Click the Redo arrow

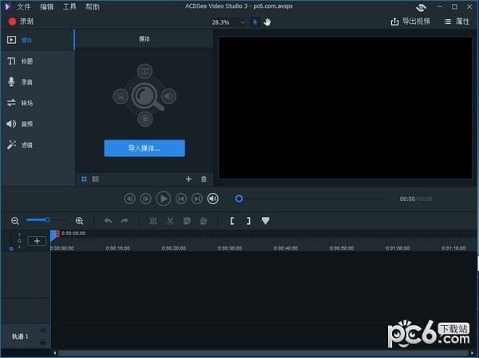[125, 221]
